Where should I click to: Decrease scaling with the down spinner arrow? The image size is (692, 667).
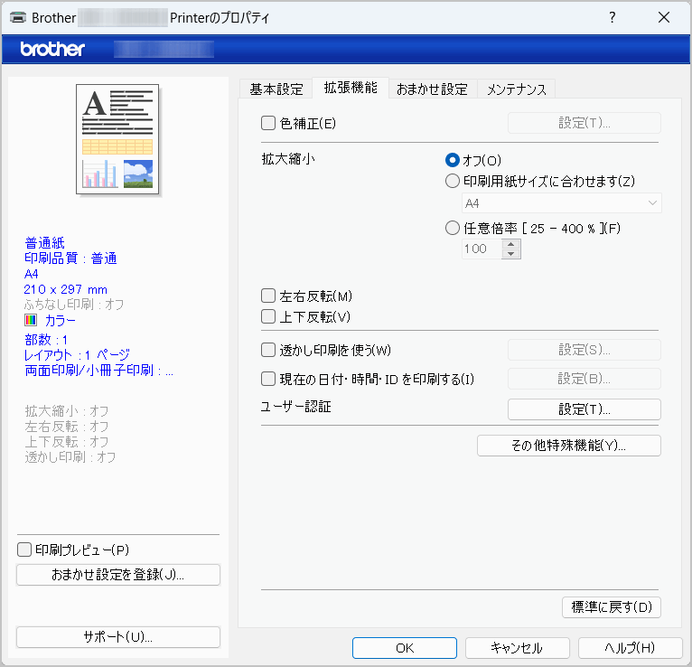511,254
